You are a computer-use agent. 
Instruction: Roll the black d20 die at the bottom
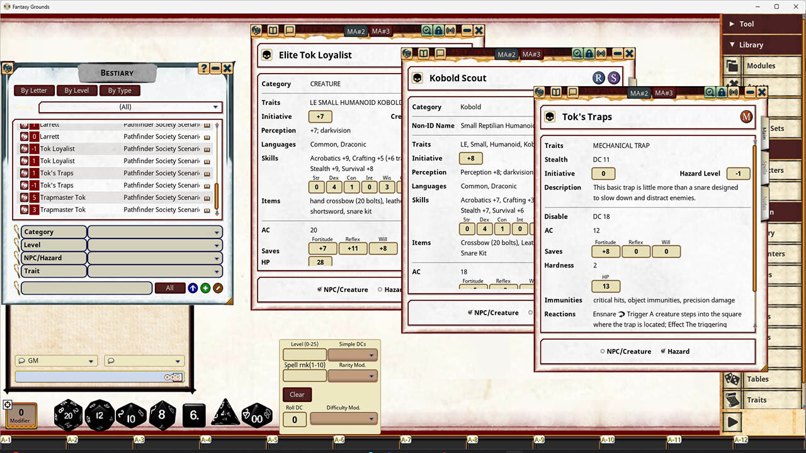point(67,415)
